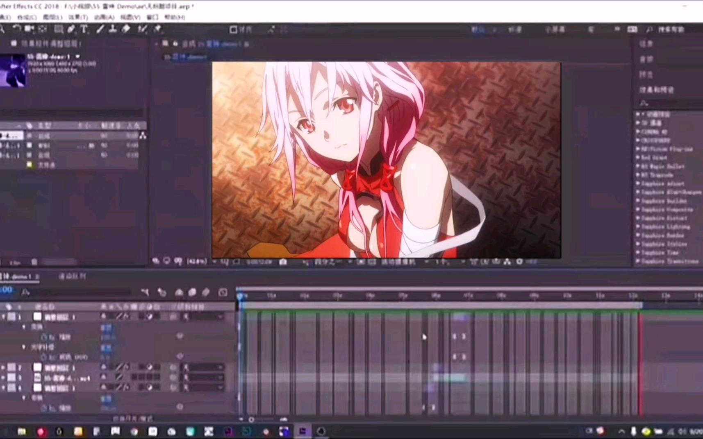Open the viewer resolution dropdown
This screenshot has height=439, width=703.
tap(332, 262)
